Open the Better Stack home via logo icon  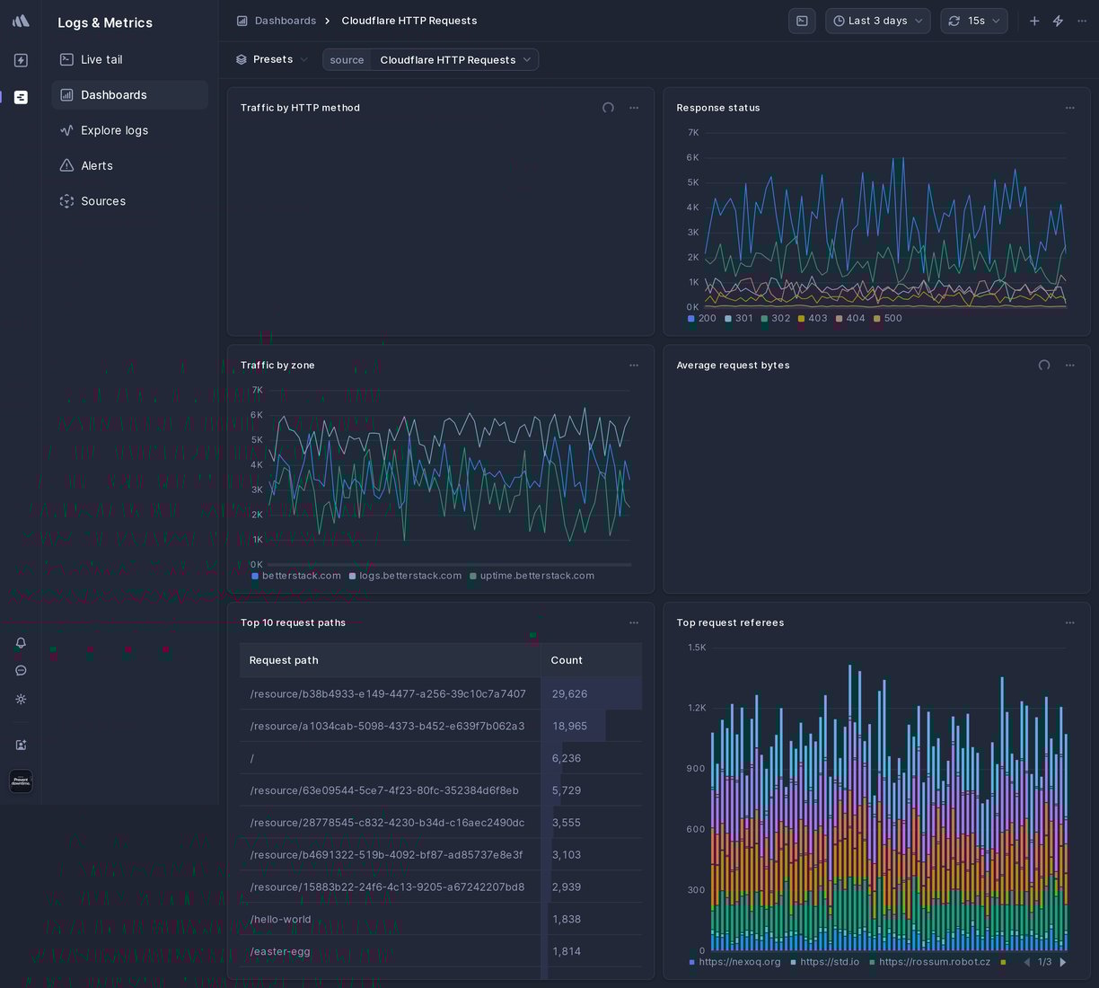point(20,20)
